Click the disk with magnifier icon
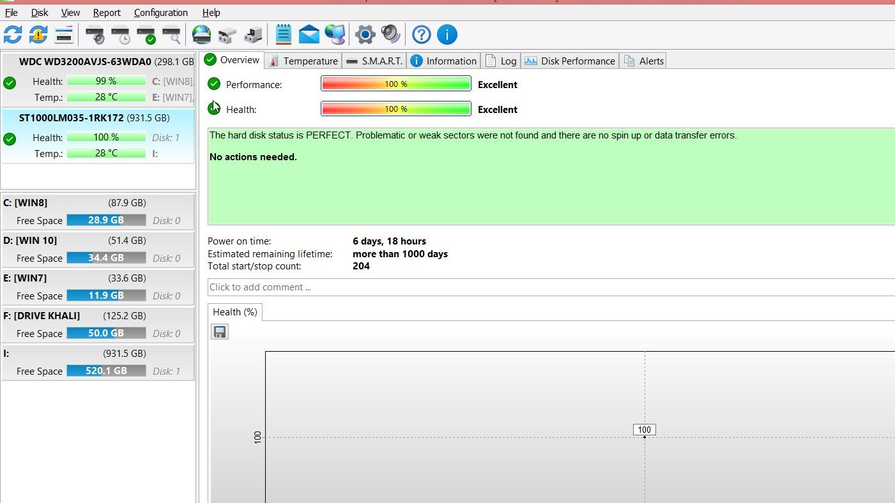Screen dimensions: 895x503 point(171,34)
